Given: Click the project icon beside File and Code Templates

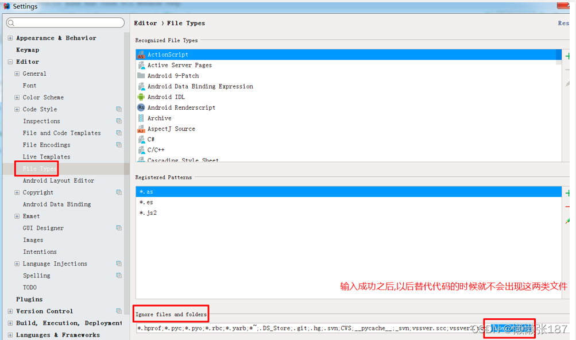Looking at the screenshot, I should [x=119, y=133].
